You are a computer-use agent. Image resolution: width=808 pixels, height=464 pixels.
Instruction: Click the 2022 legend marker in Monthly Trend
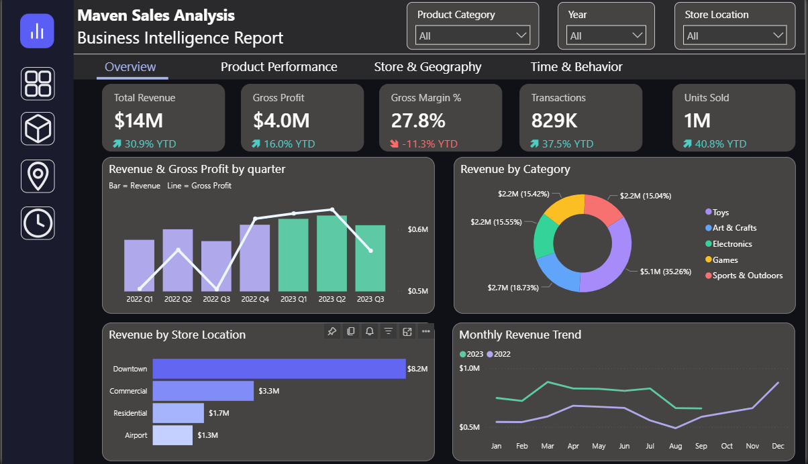[x=490, y=354]
